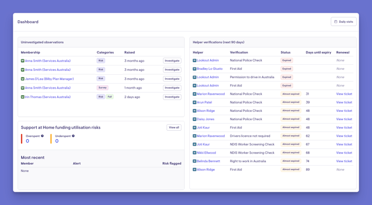The height and width of the screenshot is (205, 372).
Task: View ticket for Nikki Ellwood's screening check
Action: (x=344, y=153)
